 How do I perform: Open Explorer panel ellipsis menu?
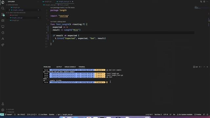coord(38,2)
